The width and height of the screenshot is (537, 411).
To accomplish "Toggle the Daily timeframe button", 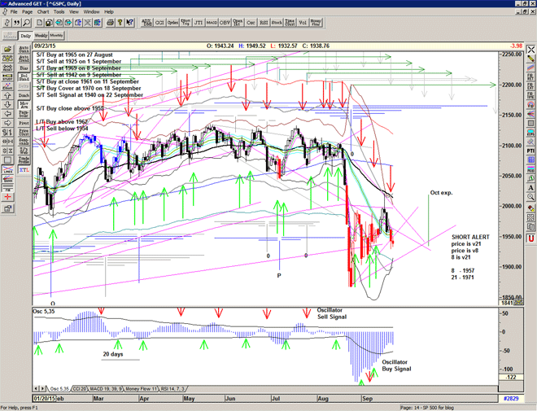I will click(25, 36).
